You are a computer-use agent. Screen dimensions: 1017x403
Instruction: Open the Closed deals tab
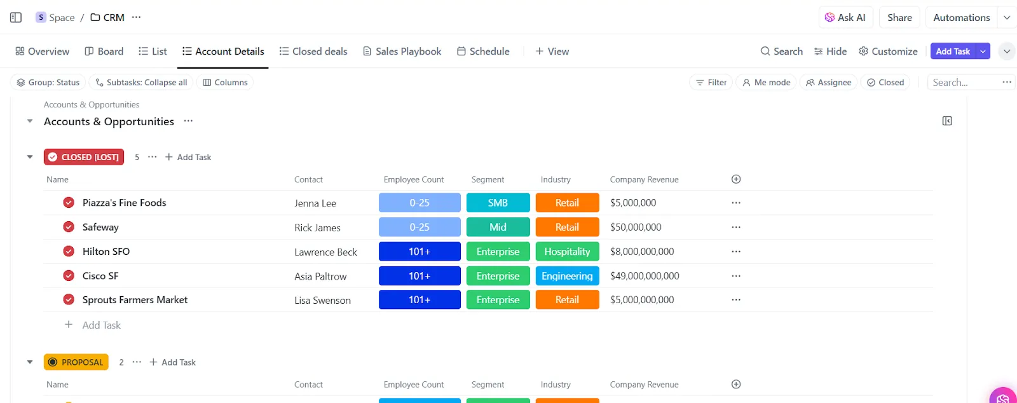click(313, 51)
